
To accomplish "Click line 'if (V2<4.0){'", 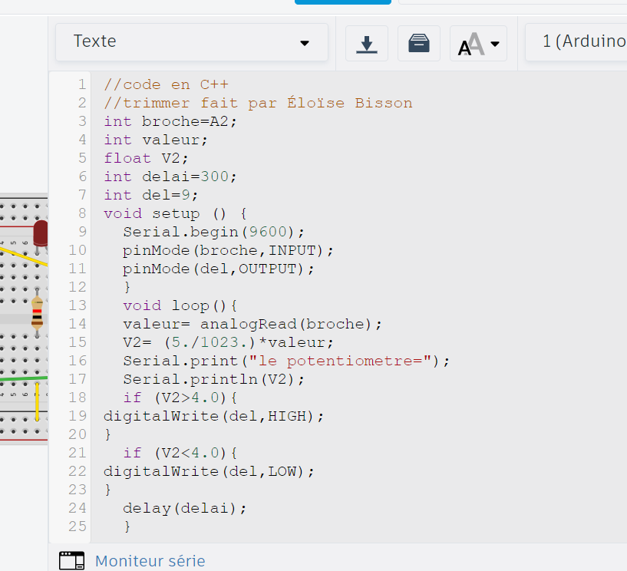I will coord(180,453).
